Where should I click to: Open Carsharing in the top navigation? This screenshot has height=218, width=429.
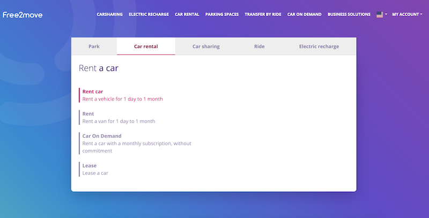[x=110, y=14]
